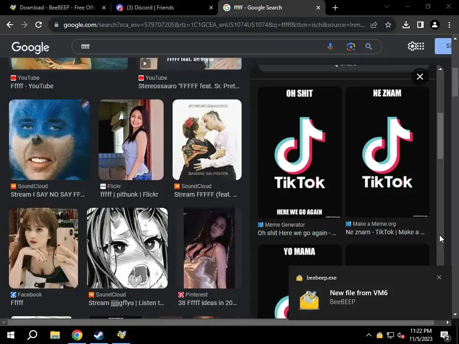Screen dimensions: 459x344
Task: Search by image with Google Lens icon
Action: (351, 47)
